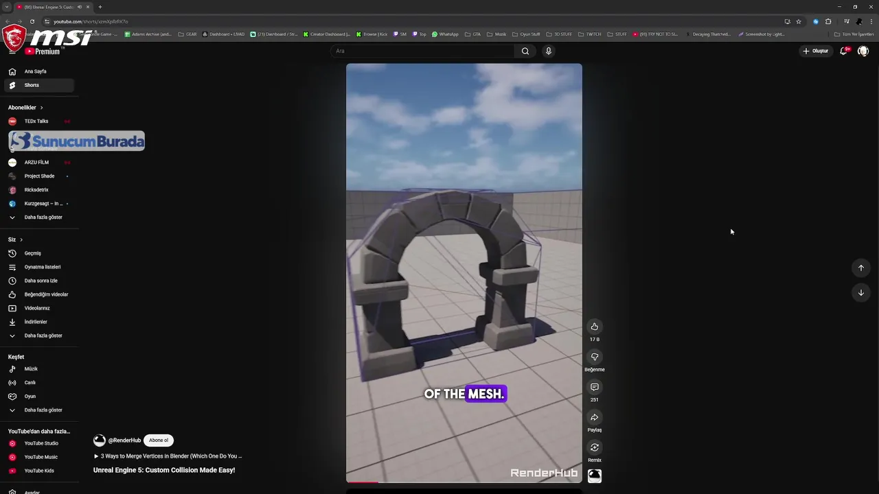
Task: Mute the tab with its speaker icon
Action: pyautogui.click(x=80, y=7)
